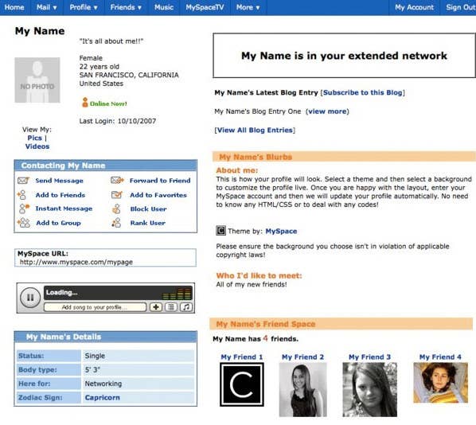Click the Add to Favorites icon
The image size is (476, 425).
coord(116,194)
